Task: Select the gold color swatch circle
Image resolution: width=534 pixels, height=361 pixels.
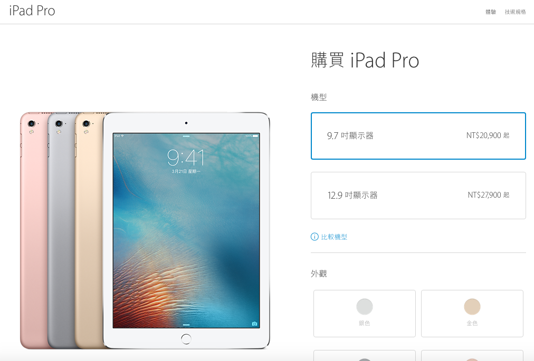Action: pos(472,307)
